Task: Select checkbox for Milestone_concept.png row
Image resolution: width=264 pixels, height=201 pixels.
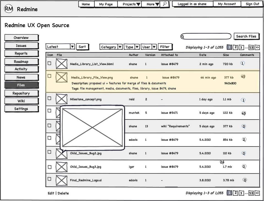Action: point(50,98)
